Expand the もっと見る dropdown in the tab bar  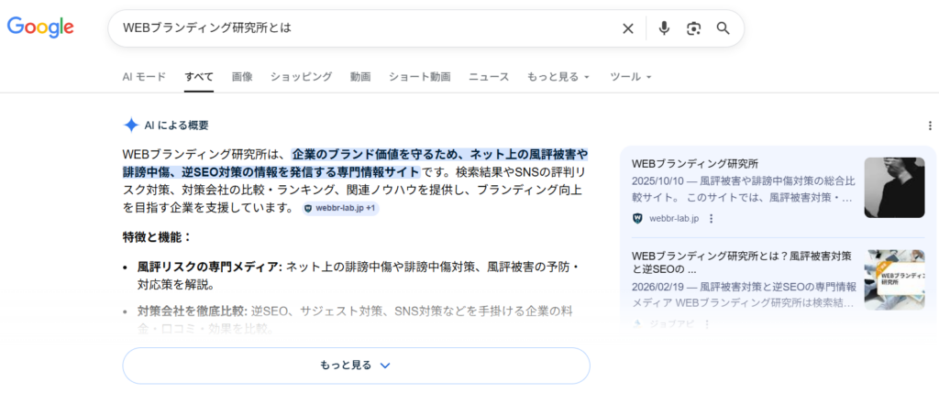coord(558,77)
